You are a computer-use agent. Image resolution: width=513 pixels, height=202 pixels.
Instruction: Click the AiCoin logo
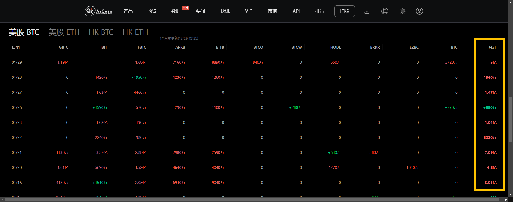[x=98, y=11]
